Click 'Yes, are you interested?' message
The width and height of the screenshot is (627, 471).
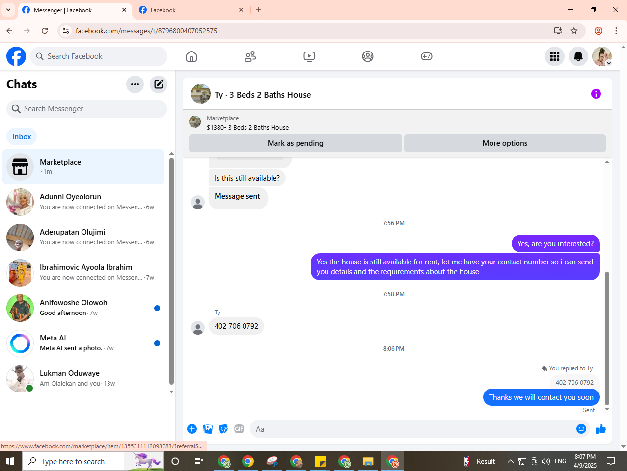click(555, 244)
